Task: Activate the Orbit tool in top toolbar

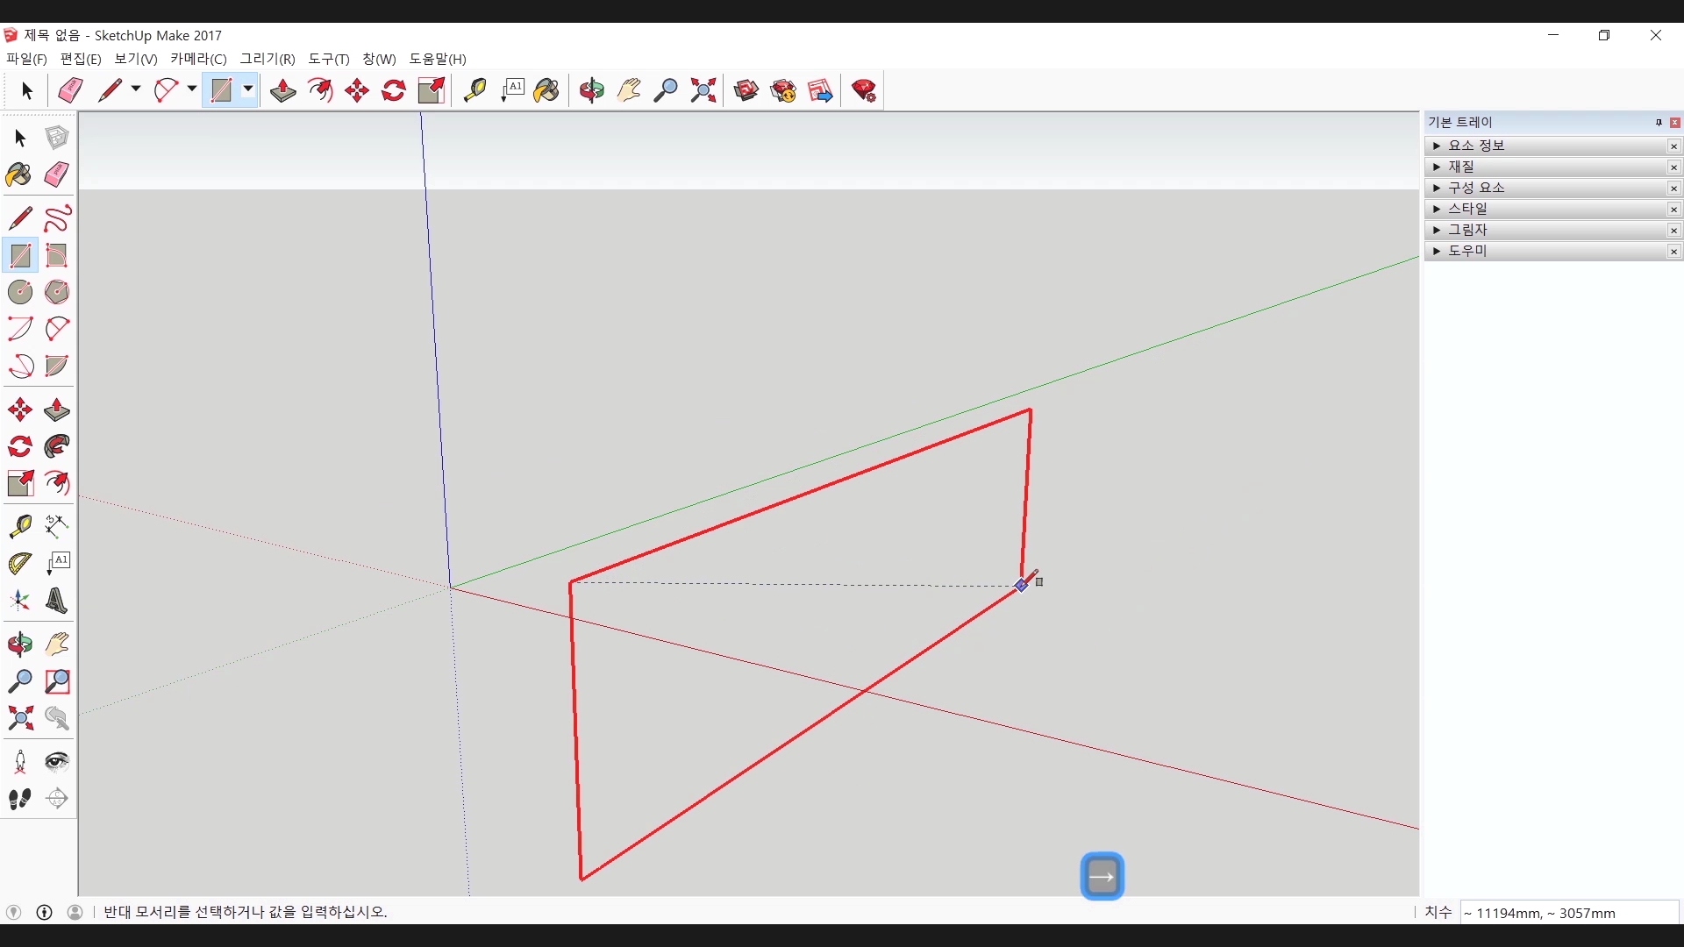Action: (x=592, y=90)
